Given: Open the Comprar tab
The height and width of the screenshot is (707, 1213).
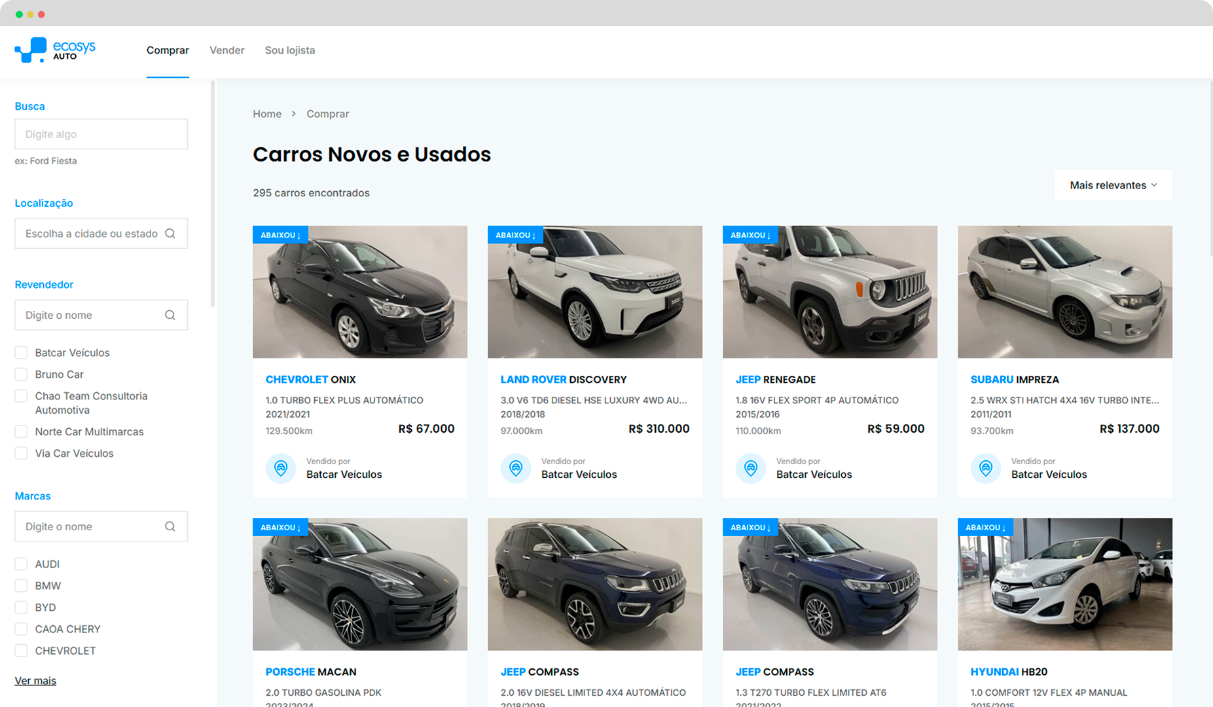Looking at the screenshot, I should point(168,50).
